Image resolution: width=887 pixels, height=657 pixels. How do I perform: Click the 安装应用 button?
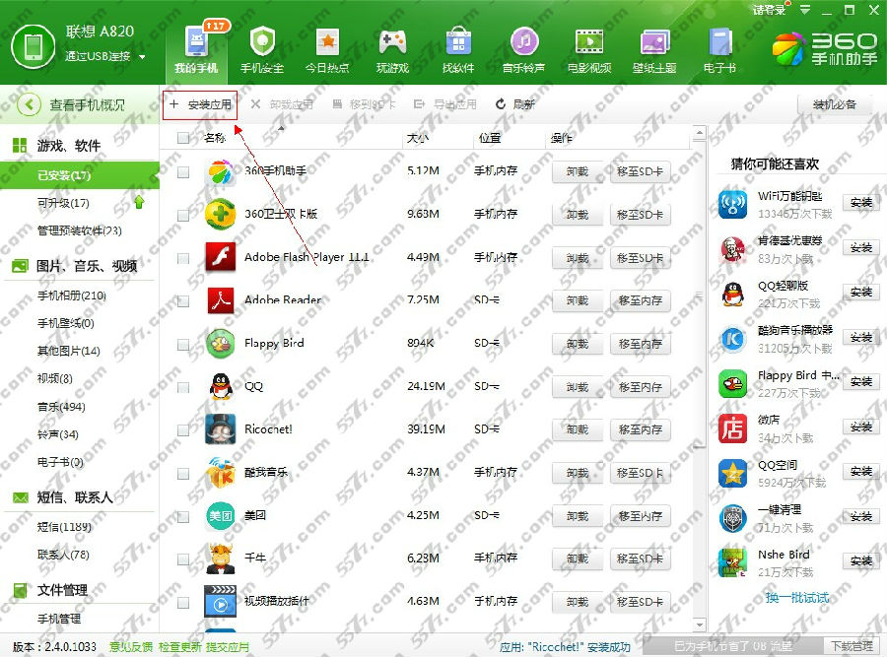pos(200,104)
